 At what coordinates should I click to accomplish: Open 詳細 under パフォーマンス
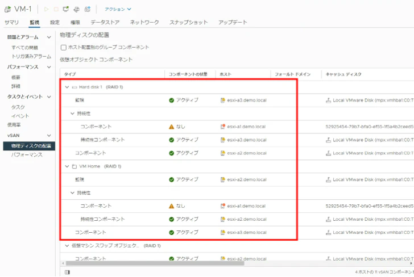[x=16, y=86]
